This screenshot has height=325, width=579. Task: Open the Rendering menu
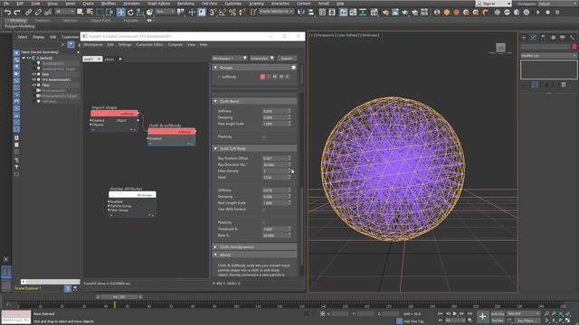[185, 4]
